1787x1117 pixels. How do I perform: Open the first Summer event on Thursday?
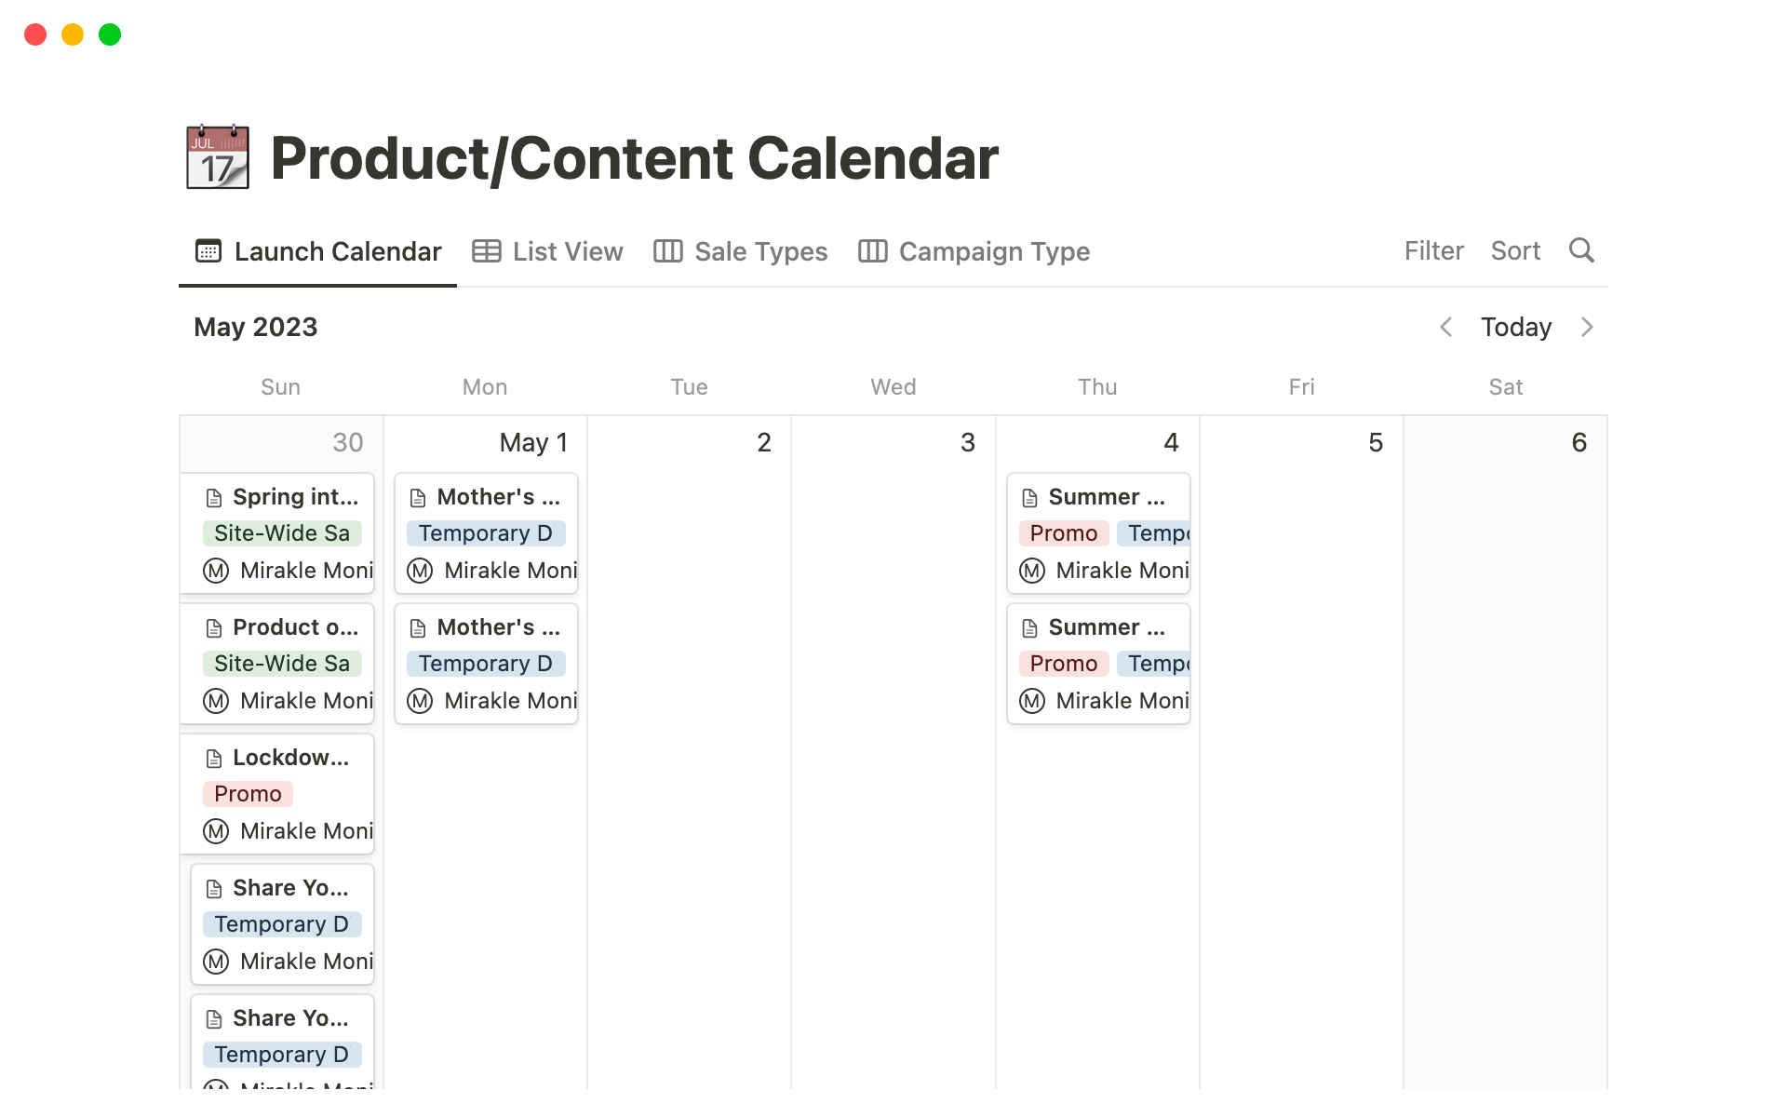pyautogui.click(x=1106, y=497)
